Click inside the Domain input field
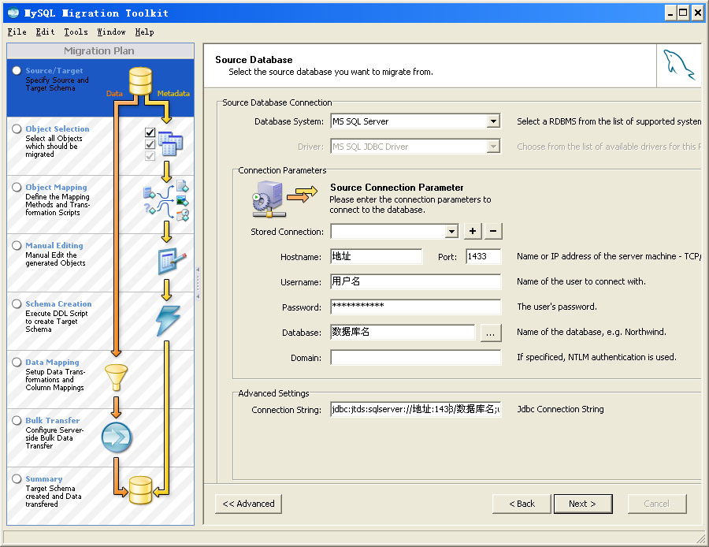This screenshot has height=547, width=709. (x=416, y=358)
